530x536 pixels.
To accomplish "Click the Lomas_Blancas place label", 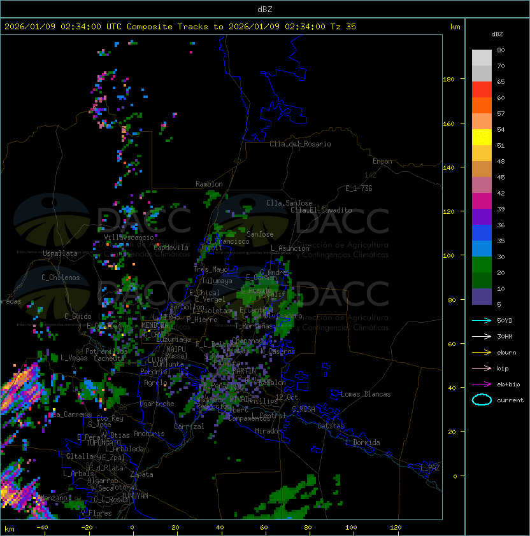I will [366, 394].
